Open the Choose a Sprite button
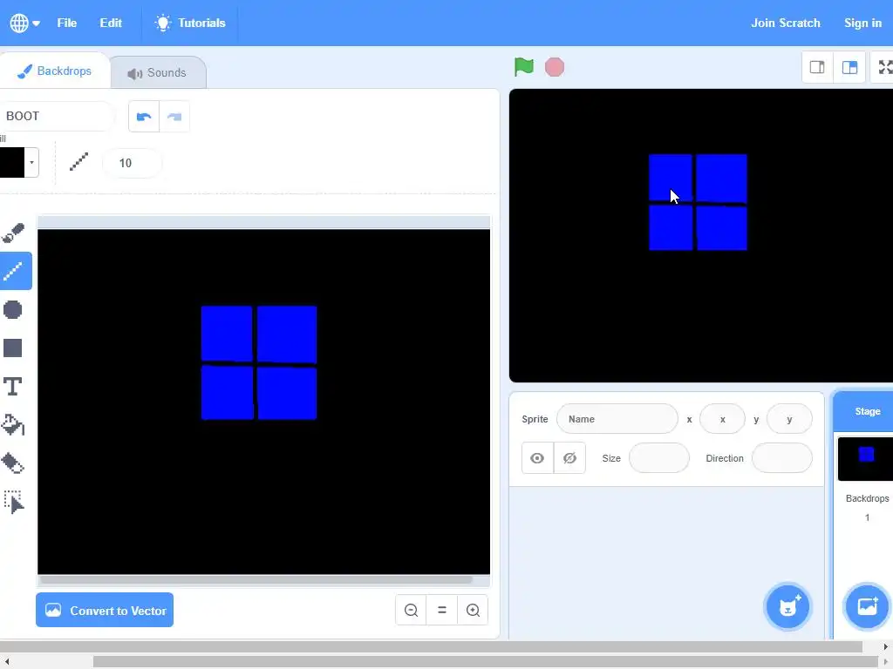 click(x=787, y=606)
